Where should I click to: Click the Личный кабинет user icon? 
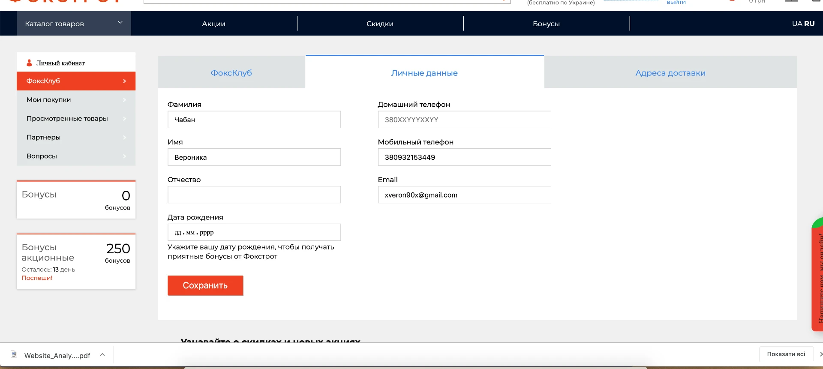[29, 63]
